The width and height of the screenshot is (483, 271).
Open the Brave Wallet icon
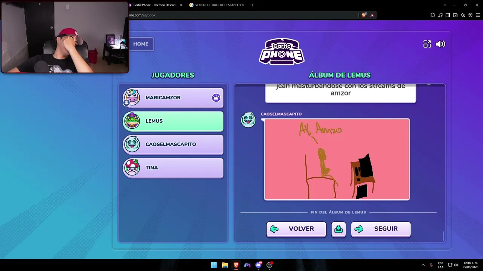coord(455,15)
